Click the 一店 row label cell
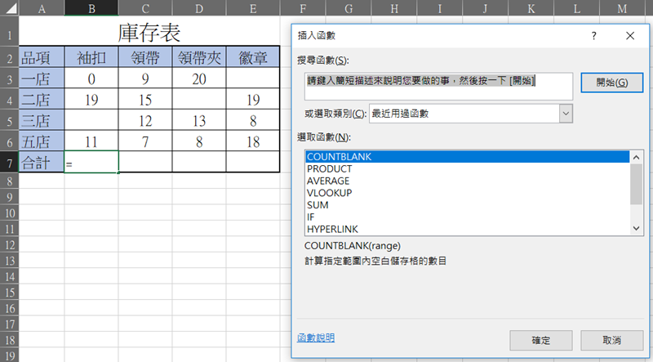 [x=42, y=78]
